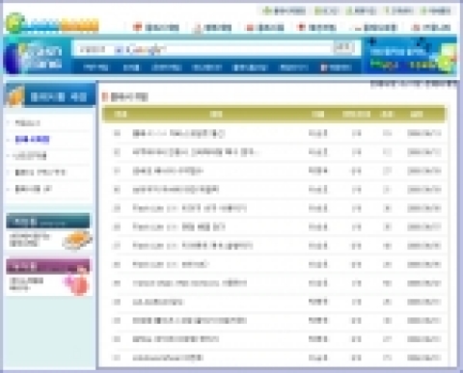Click the search button beside the Google field
The image size is (463, 373).
pos(344,48)
